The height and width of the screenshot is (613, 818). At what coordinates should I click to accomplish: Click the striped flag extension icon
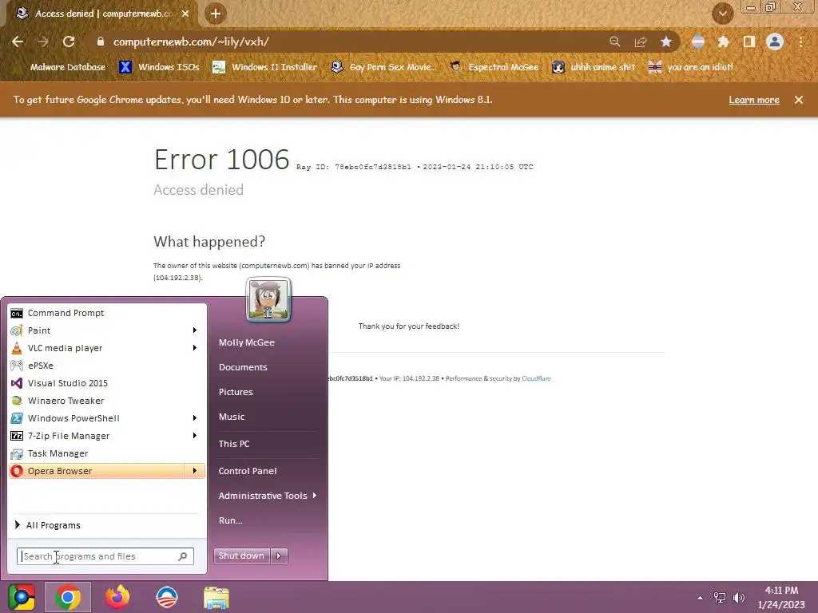[x=698, y=42]
